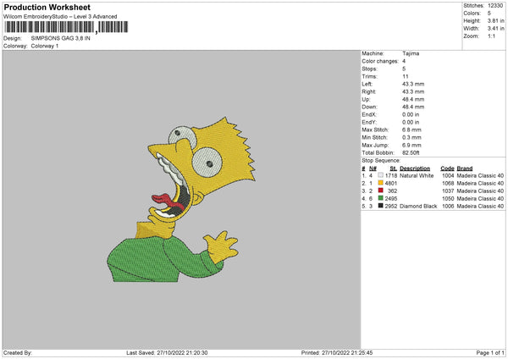Click the Machine value 'Tajima'

[x=411, y=53]
